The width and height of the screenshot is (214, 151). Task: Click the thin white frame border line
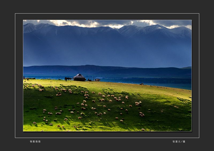click(x=107, y=13)
